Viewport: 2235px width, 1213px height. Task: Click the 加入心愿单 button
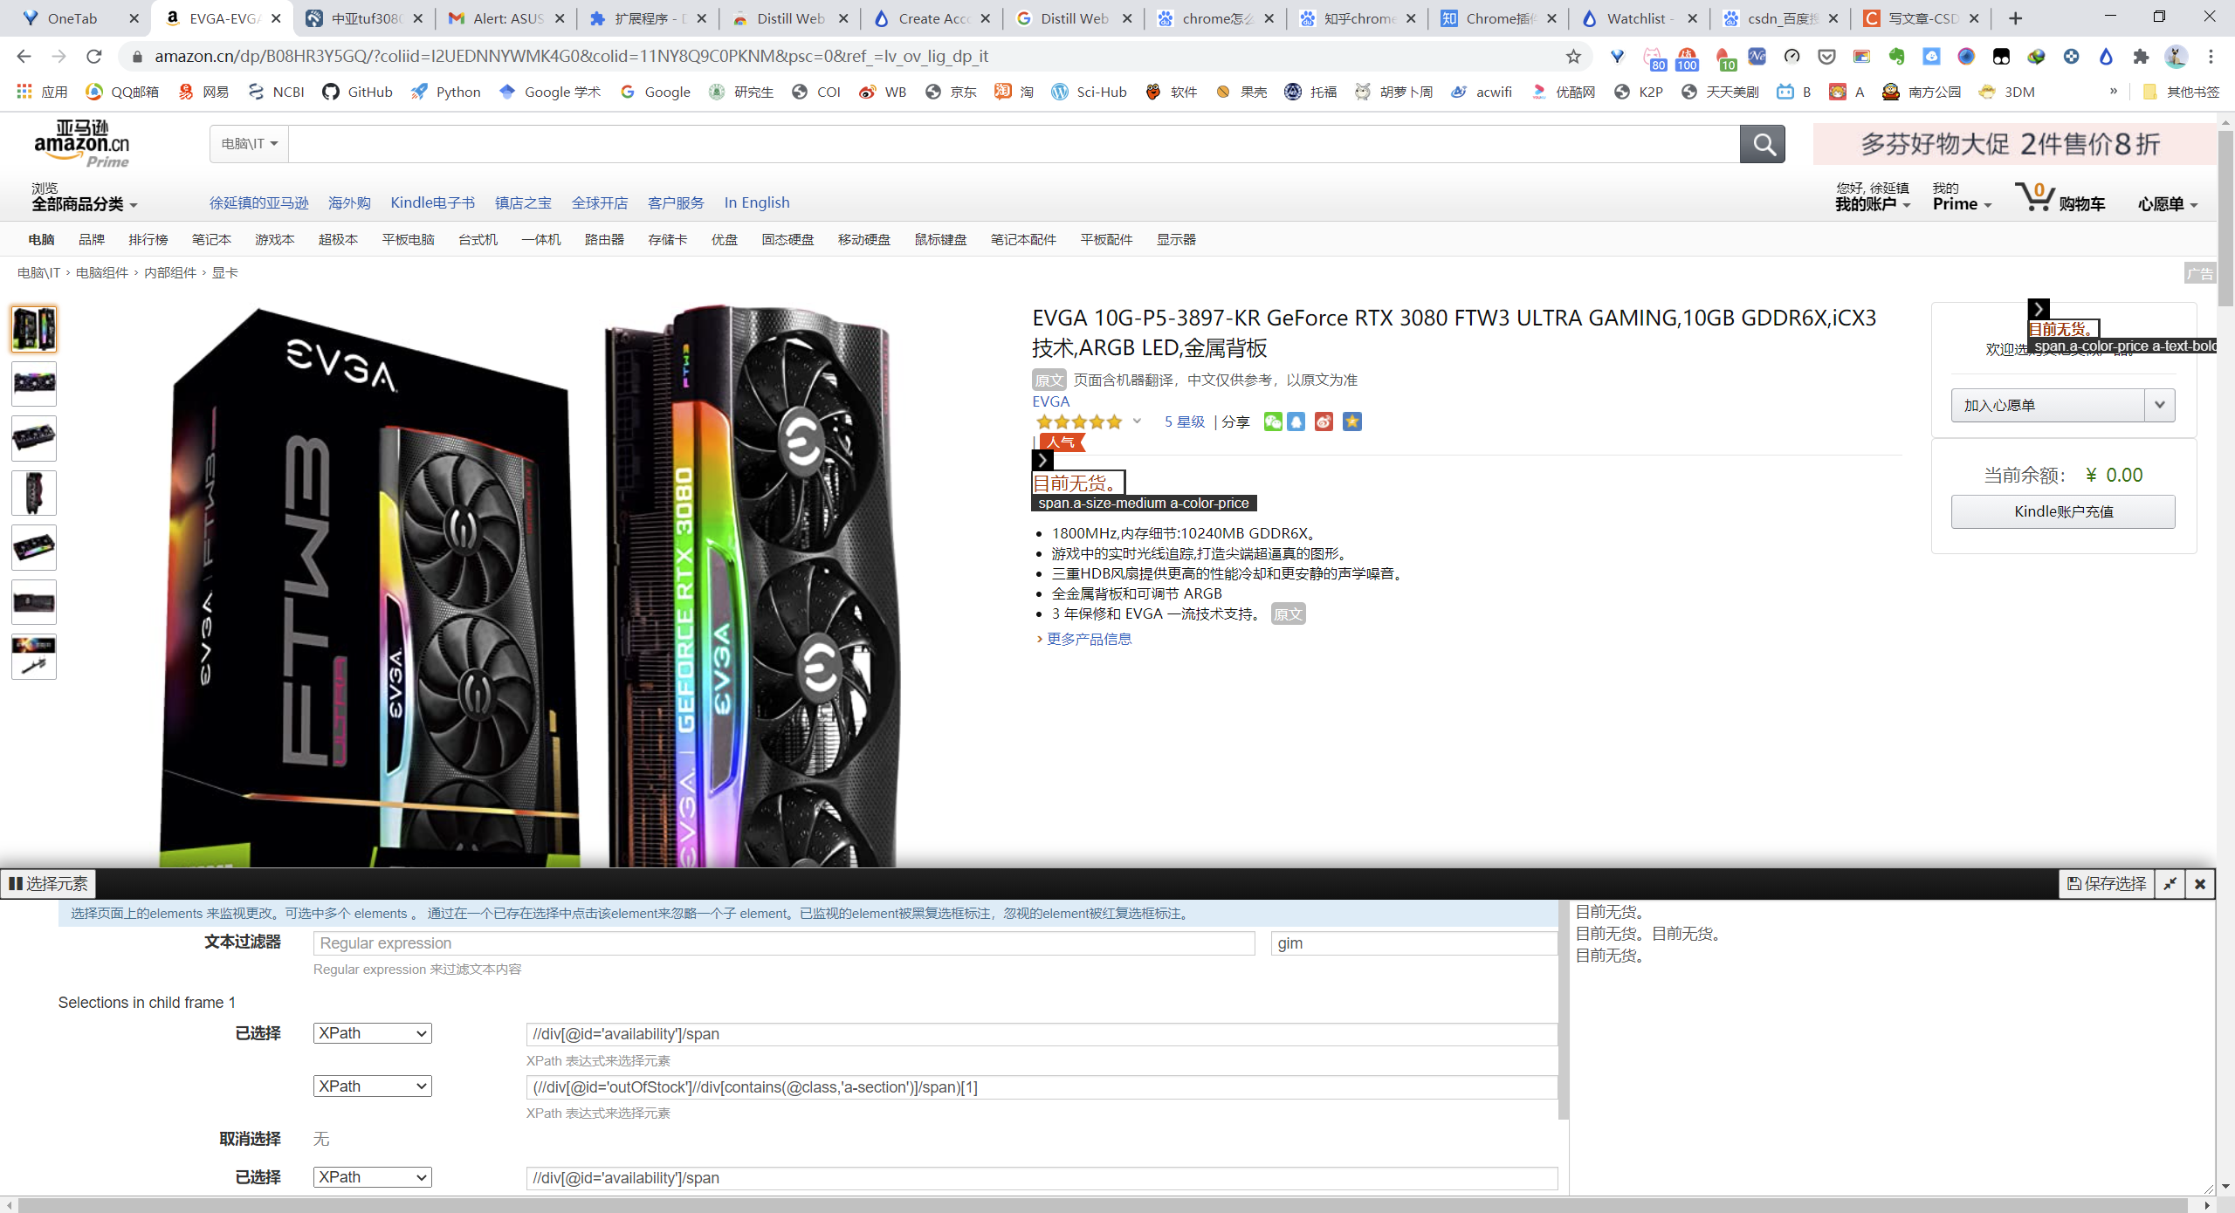click(x=2048, y=405)
